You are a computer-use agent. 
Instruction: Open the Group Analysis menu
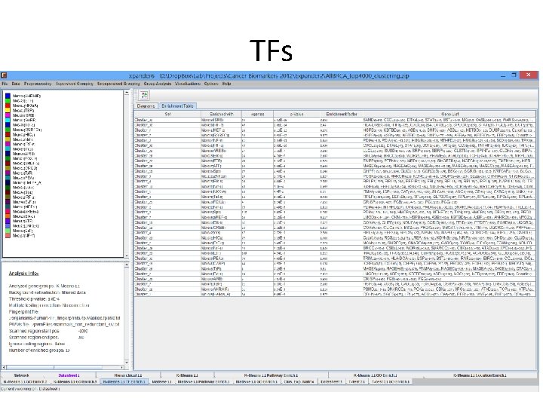click(158, 84)
